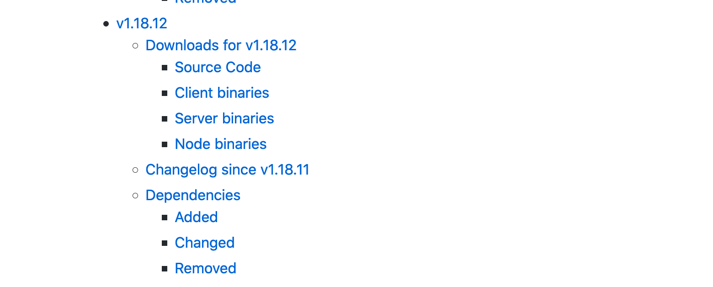Open the v1.18.12 release link
This screenshot has width=713, height=287.
pyautogui.click(x=142, y=23)
